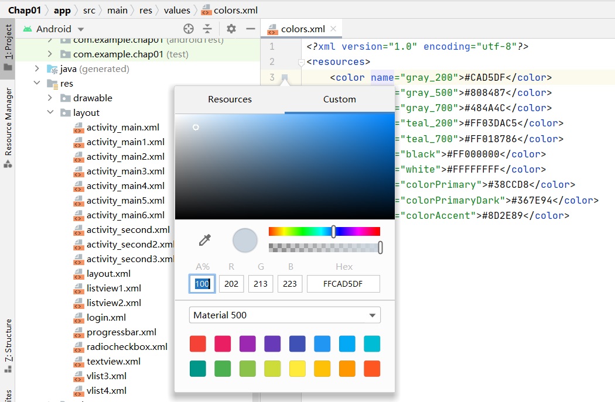
Task: Close the colors.xml editor tab
Action: [333, 29]
